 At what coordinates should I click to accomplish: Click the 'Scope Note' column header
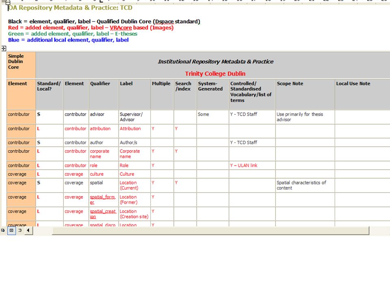coord(305,94)
